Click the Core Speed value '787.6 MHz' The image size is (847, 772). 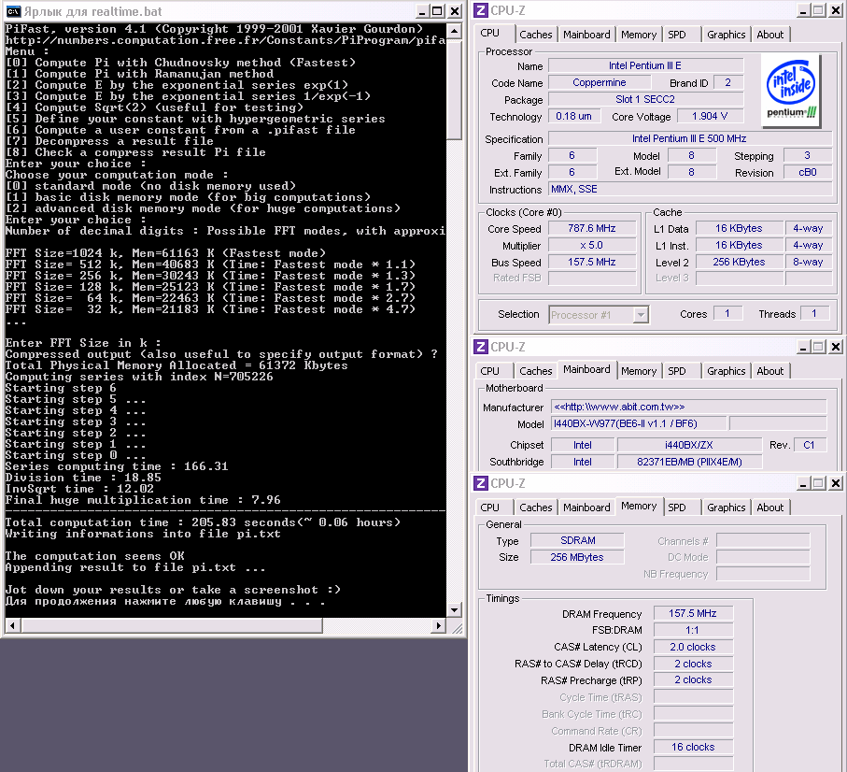(592, 229)
